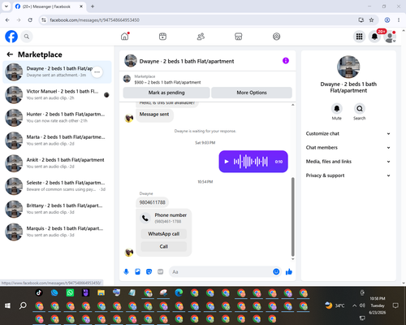The height and width of the screenshot is (325, 406).
Task: Open Windows taskbar search
Action: [23, 305]
